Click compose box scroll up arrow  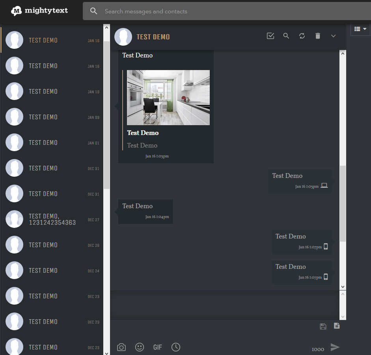coord(343,294)
